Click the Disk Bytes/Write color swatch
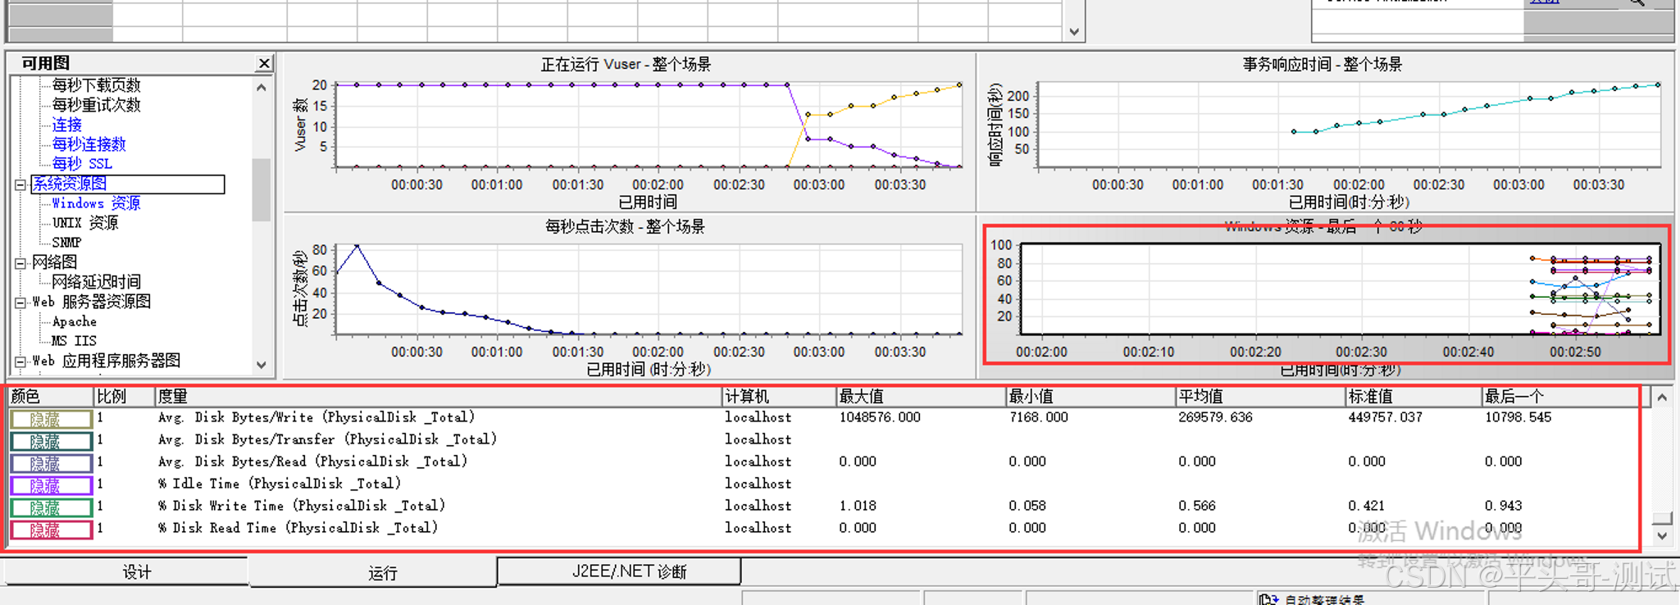The width and height of the screenshot is (1680, 605). point(51,419)
